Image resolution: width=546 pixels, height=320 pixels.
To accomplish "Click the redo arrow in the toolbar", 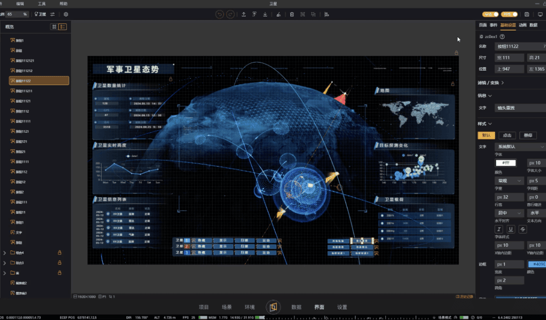I will (230, 15).
